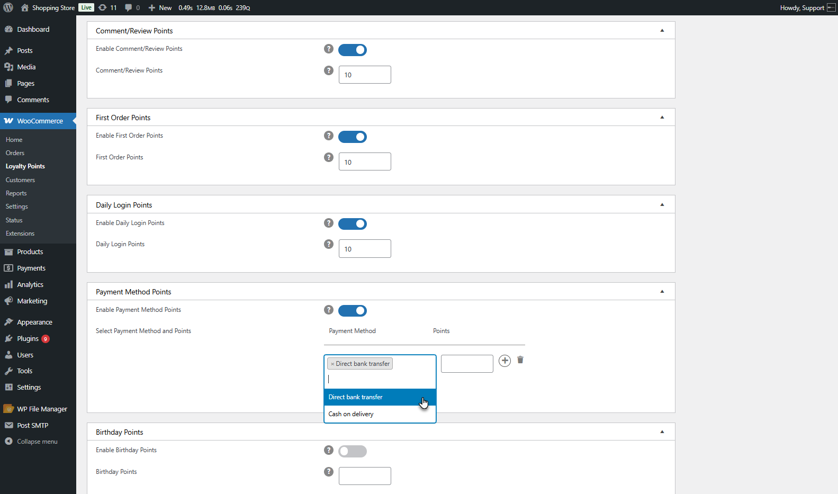
Task: Enable Birthday Points toggle
Action: click(x=353, y=451)
